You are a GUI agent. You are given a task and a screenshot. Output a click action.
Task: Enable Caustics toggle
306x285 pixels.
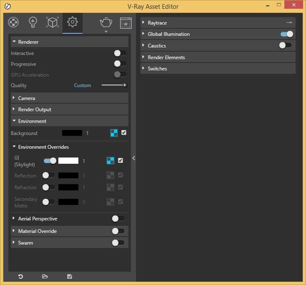(x=285, y=45)
